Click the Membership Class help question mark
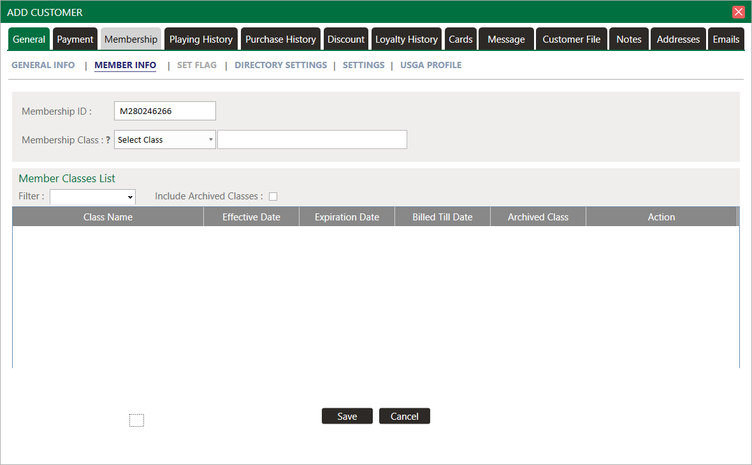The image size is (752, 465). pyautogui.click(x=108, y=140)
